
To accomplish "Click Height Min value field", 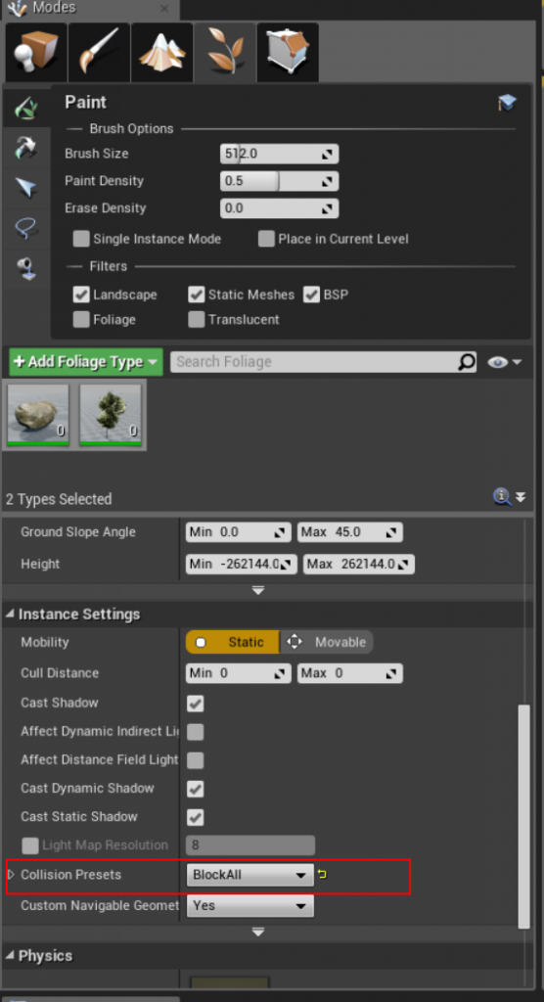I will (x=241, y=565).
